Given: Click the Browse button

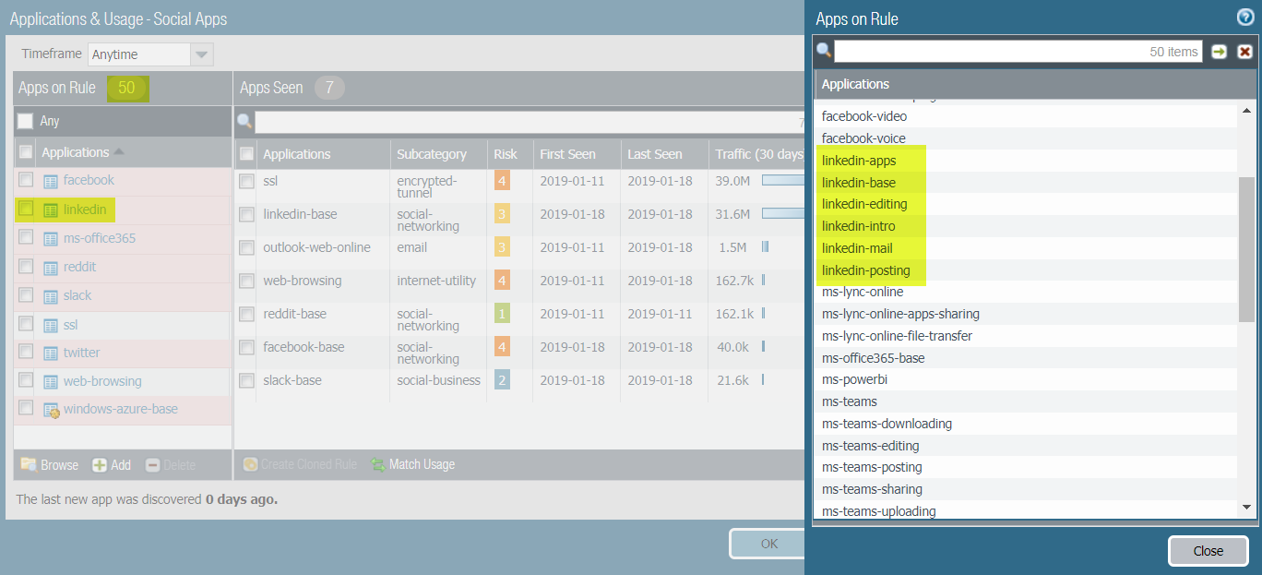Looking at the screenshot, I should 50,465.
